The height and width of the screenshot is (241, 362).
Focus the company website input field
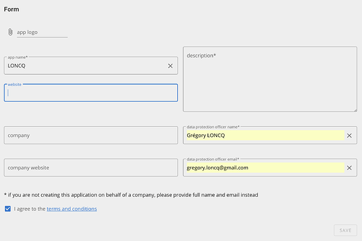tap(91, 167)
